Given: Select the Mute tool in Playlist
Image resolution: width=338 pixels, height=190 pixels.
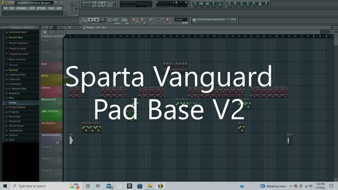Looking at the screenshot, I should pyautogui.click(x=62, y=27).
